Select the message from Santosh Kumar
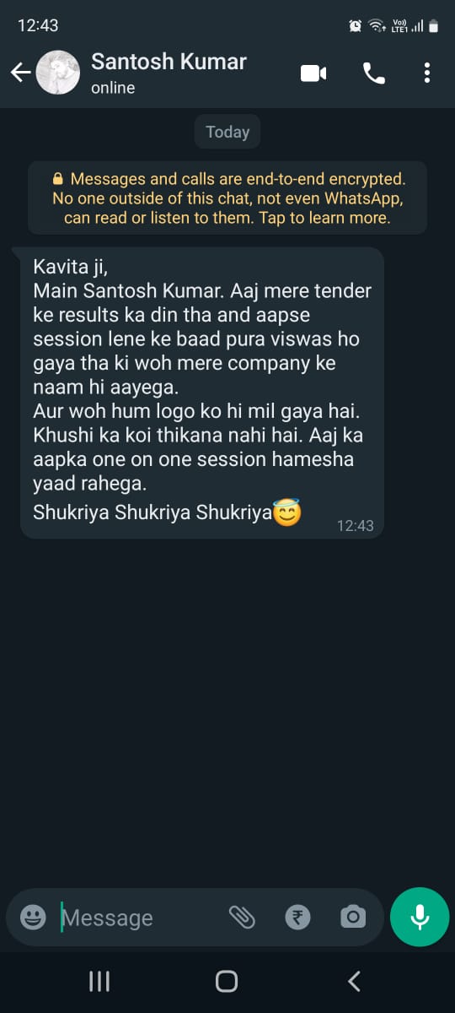This screenshot has width=455, height=1013. [x=202, y=393]
